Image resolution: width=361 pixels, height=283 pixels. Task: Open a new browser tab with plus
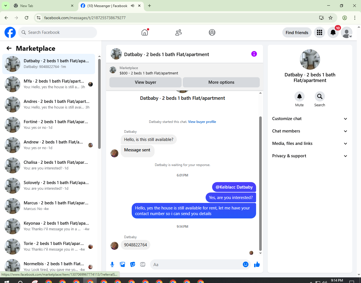tap(149, 6)
